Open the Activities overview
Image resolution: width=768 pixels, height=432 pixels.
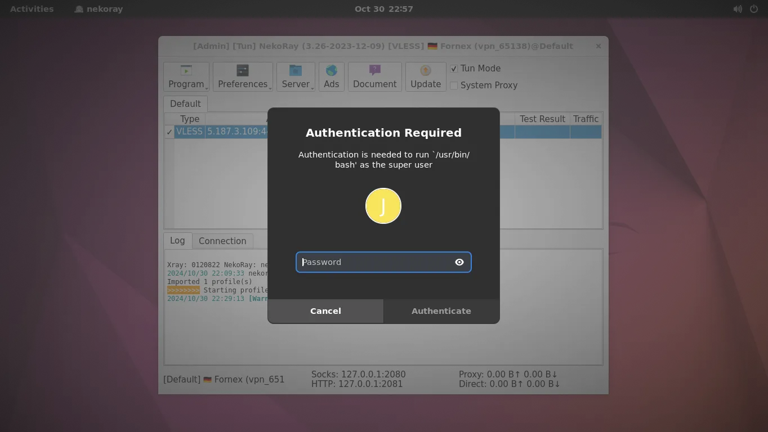[32, 9]
